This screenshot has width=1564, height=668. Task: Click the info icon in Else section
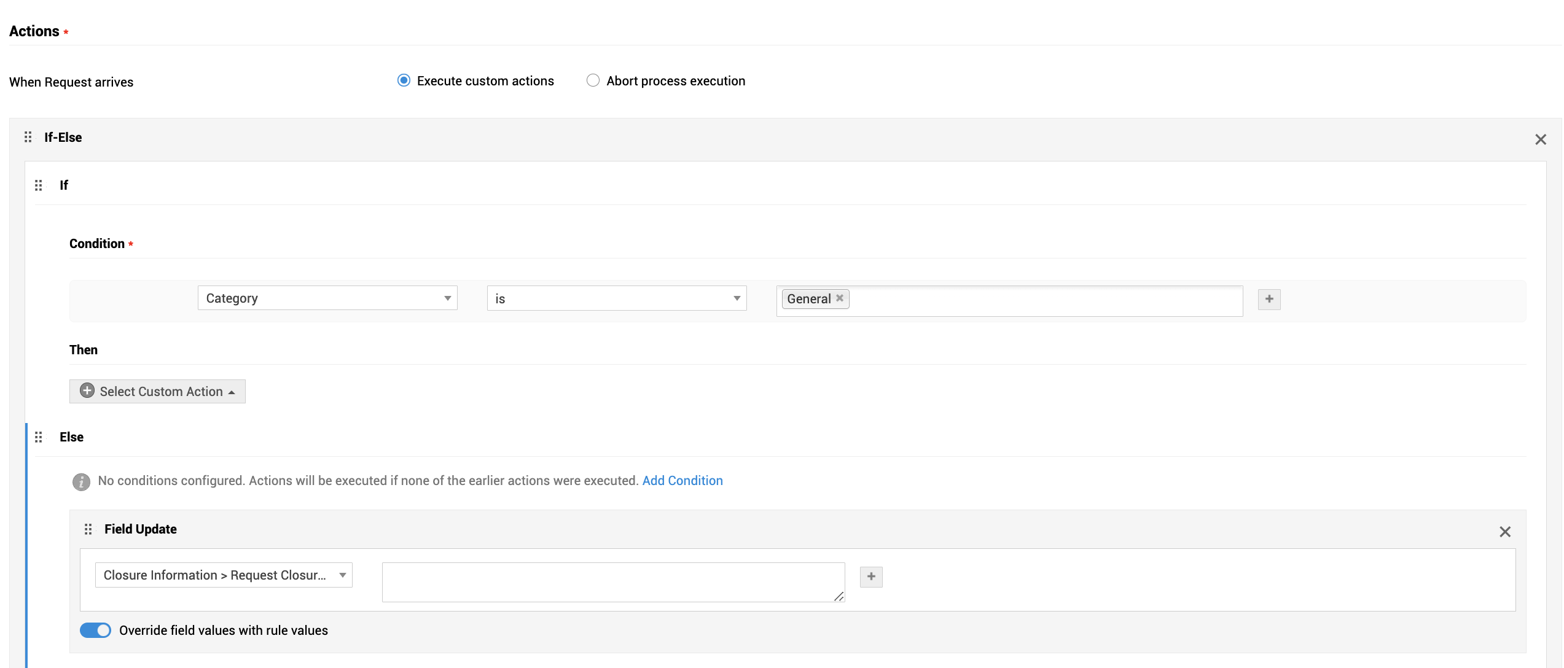coord(81,482)
